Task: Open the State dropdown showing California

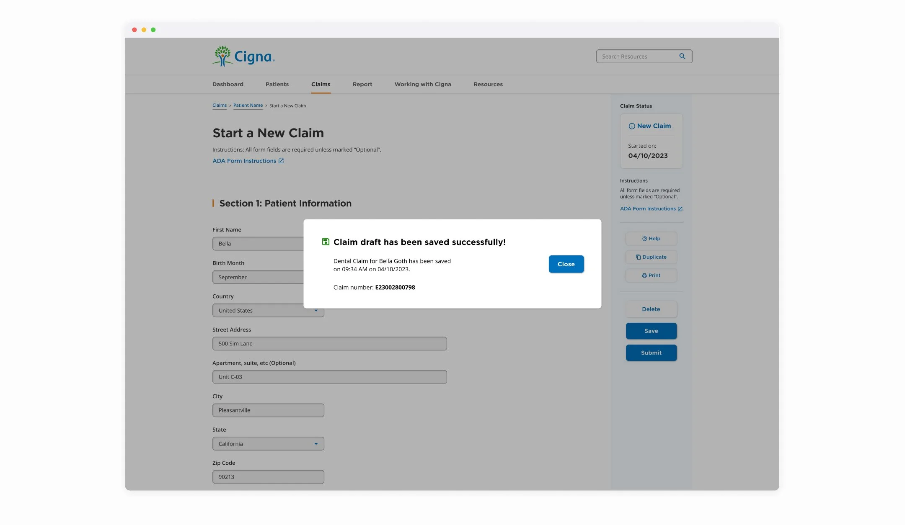Action: coord(268,444)
